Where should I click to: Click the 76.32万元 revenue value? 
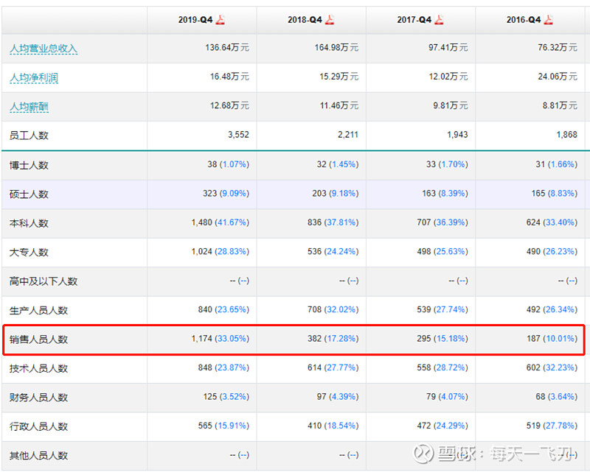[558, 47]
